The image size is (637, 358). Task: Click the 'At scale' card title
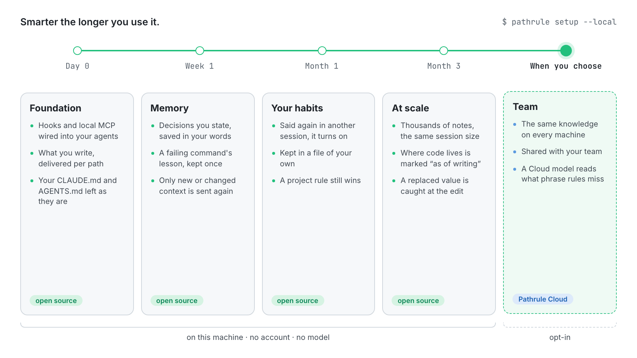(x=410, y=108)
